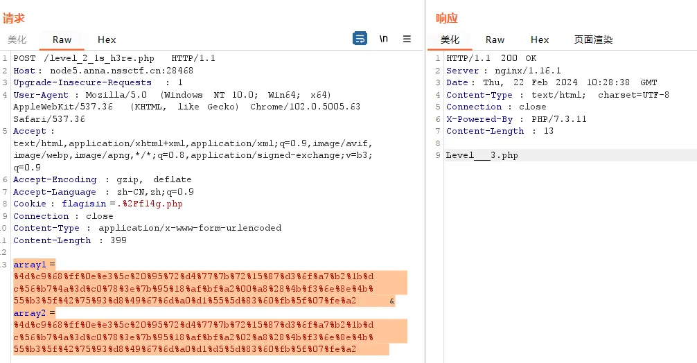This screenshot has width=697, height=363.
Task: Switch request view to 美化 tab
Action: point(17,39)
